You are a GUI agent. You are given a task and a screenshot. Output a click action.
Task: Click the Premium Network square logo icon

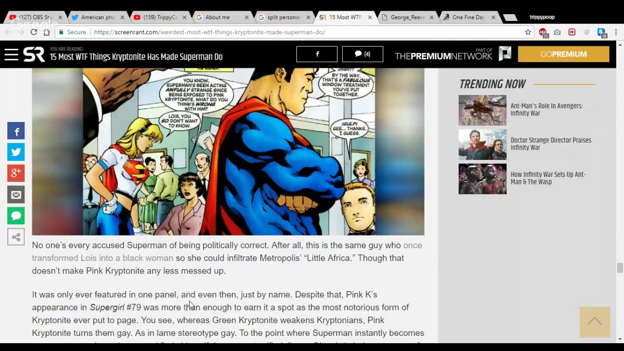tap(505, 54)
